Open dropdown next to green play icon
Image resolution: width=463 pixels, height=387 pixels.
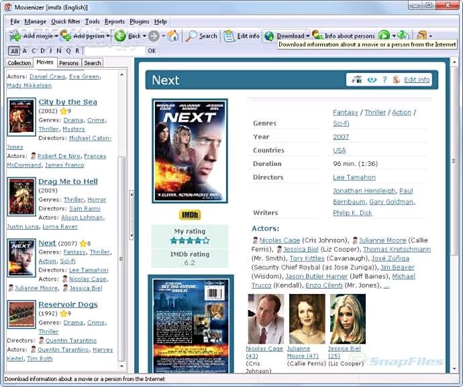coord(394,36)
